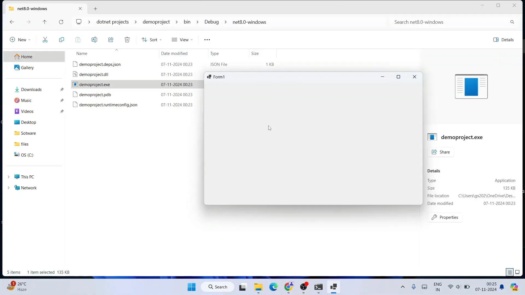
Task: Refresh the folder view
Action: click(61, 22)
